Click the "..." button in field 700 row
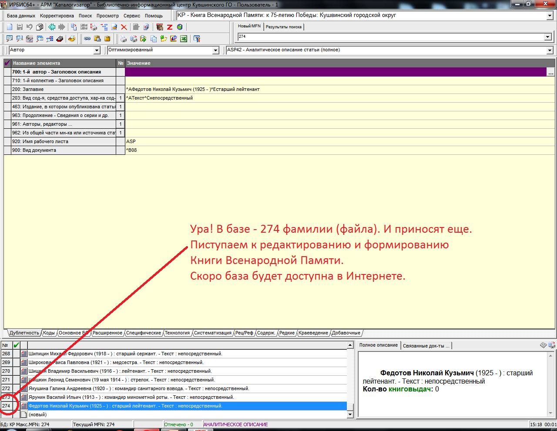This screenshot has height=431, width=557. [551, 72]
